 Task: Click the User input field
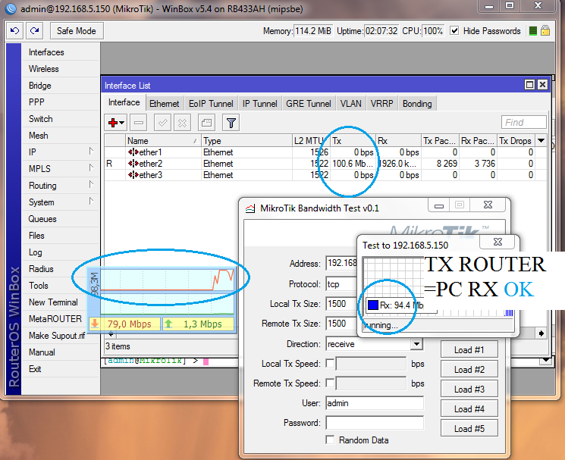pyautogui.click(x=375, y=403)
